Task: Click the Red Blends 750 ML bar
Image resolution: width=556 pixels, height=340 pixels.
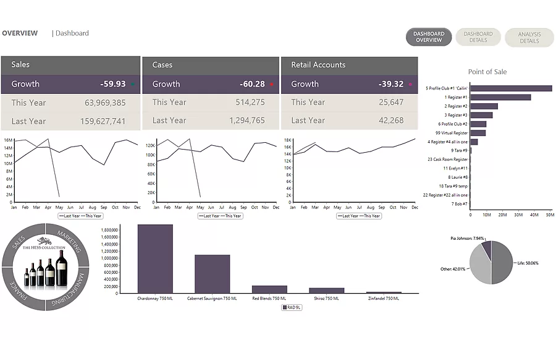Action: (x=269, y=289)
